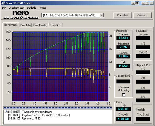The image size is (155, 126).
Task: Open the Uruchom test menu
Action: [16, 8]
